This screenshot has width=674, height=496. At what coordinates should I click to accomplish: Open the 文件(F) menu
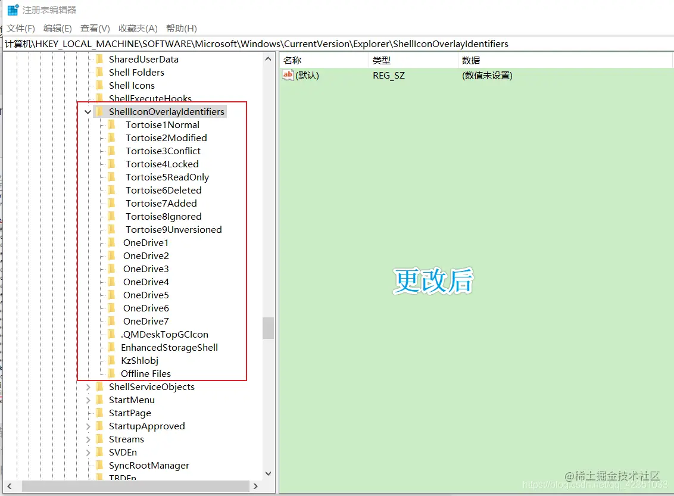click(x=21, y=29)
